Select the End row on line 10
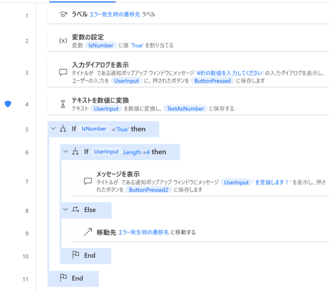Screen dimensions: 329x291 [x=86, y=256]
